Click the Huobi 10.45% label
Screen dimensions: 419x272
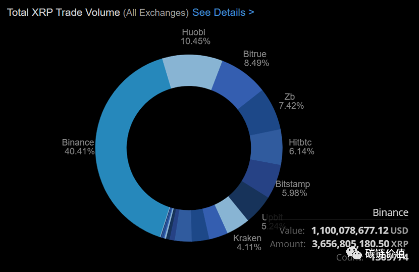tap(195, 37)
